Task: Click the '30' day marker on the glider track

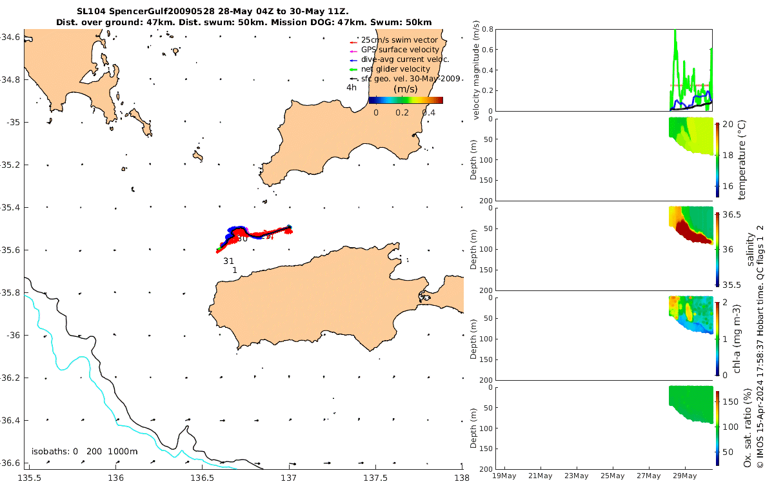Action: point(243,238)
